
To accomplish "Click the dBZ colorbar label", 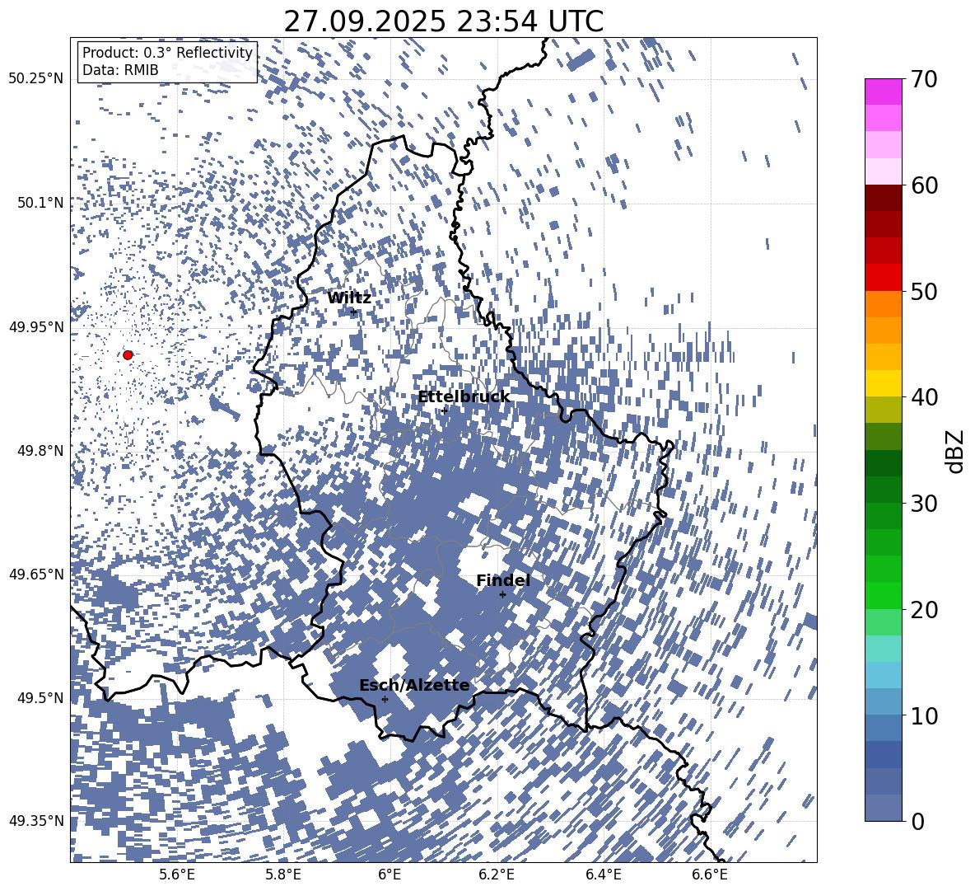I will [x=956, y=451].
